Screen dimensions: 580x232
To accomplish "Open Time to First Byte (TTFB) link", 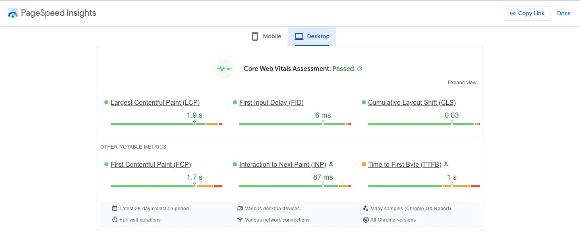I will pyautogui.click(x=405, y=165).
